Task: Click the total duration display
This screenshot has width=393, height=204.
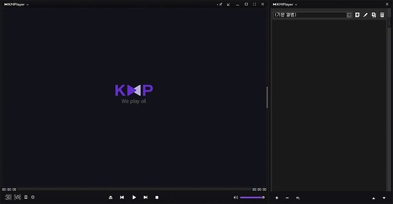Action: pos(259,189)
